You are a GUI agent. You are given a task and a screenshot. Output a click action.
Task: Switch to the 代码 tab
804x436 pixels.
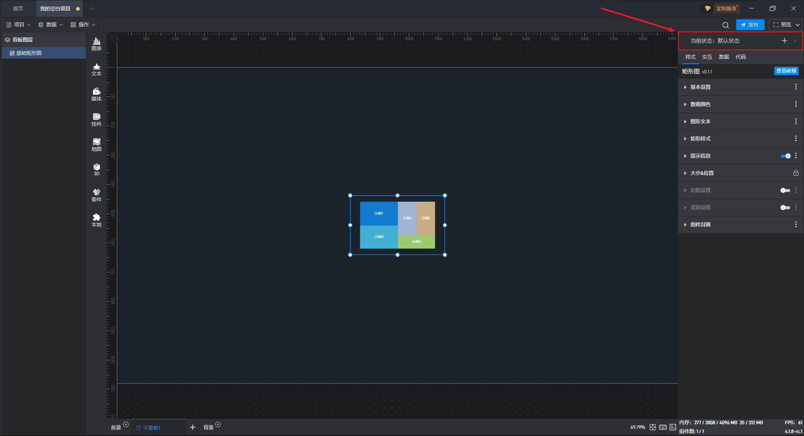[740, 57]
